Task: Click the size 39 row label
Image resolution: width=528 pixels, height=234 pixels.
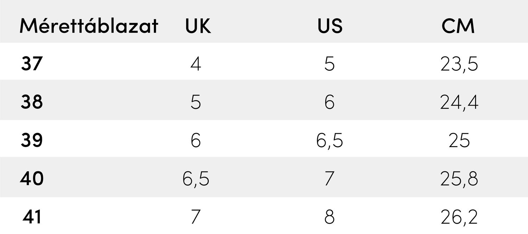Action: (32, 141)
